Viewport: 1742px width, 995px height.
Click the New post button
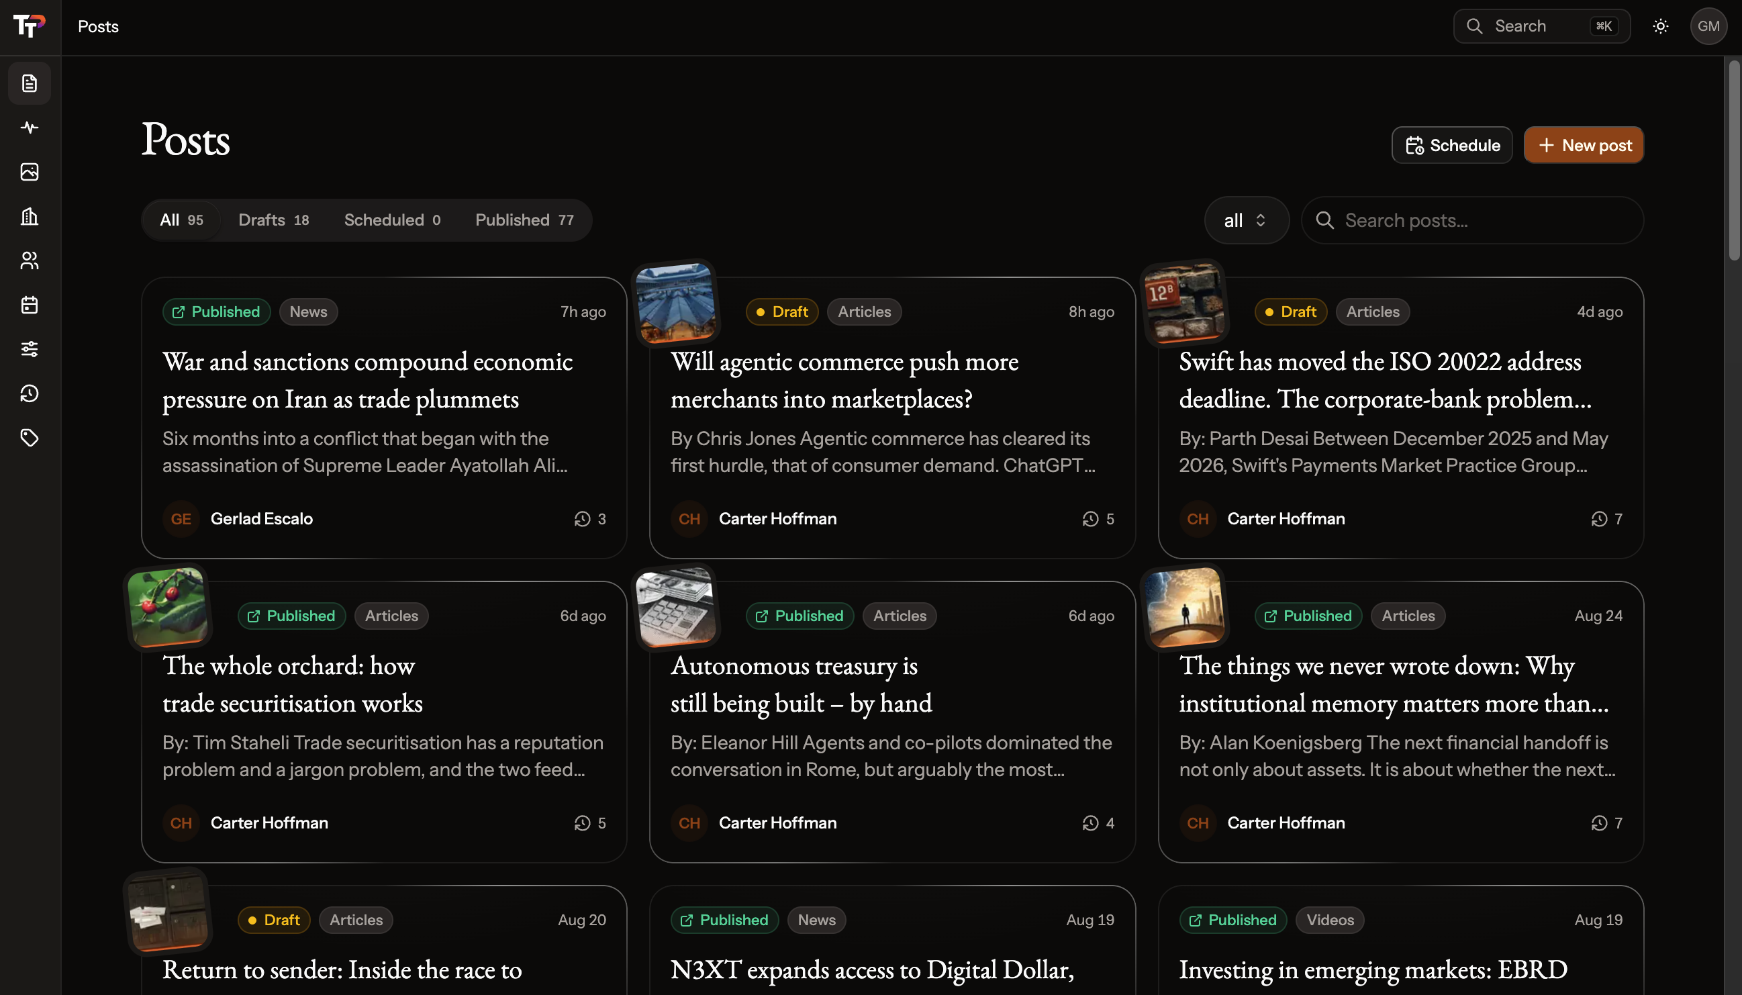(x=1584, y=145)
